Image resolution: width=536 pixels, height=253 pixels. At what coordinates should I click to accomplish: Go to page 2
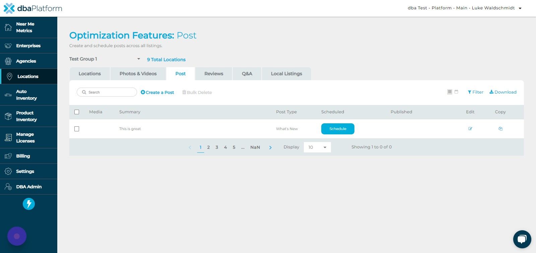coord(208,147)
